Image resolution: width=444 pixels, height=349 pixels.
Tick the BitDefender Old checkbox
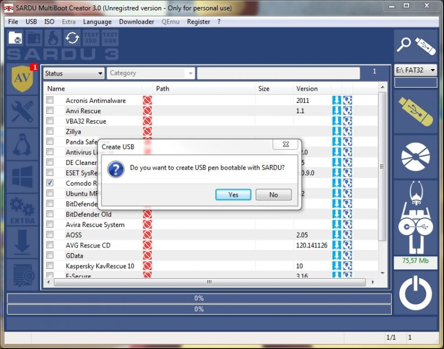[50, 214]
